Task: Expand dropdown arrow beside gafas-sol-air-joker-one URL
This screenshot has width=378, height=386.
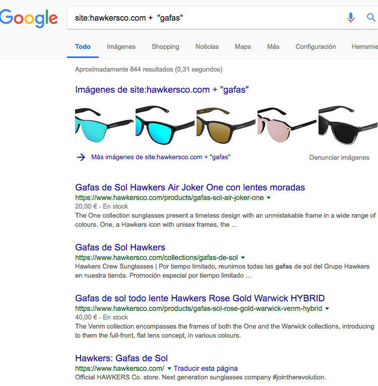Action: pyautogui.click(x=269, y=198)
